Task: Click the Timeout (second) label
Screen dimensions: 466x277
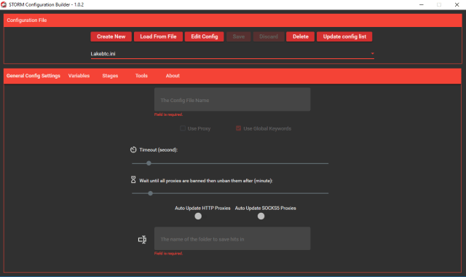Action: (x=159, y=149)
